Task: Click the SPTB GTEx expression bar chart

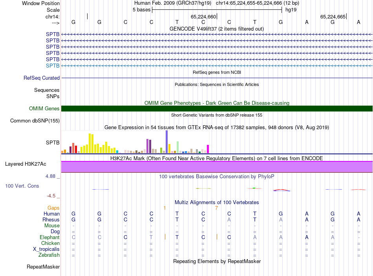Action: coord(135,142)
